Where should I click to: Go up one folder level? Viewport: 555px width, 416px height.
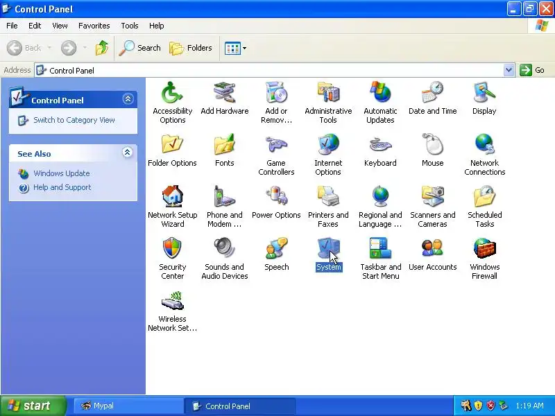point(102,48)
